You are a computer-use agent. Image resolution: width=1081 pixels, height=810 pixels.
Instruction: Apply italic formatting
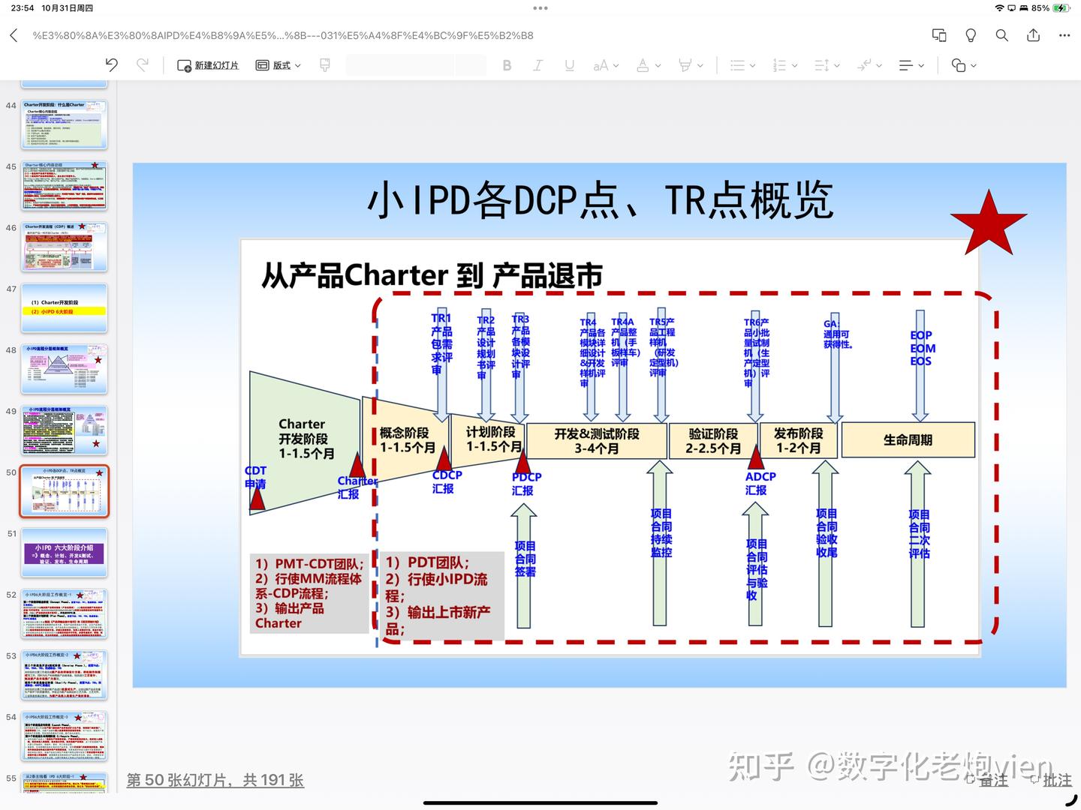tap(538, 65)
